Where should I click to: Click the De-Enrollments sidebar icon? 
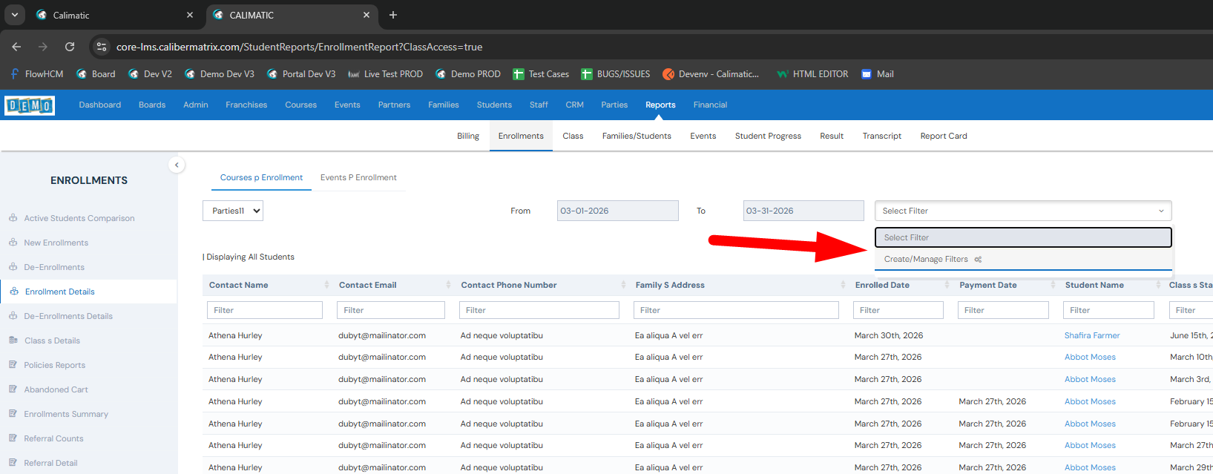pyautogui.click(x=13, y=267)
